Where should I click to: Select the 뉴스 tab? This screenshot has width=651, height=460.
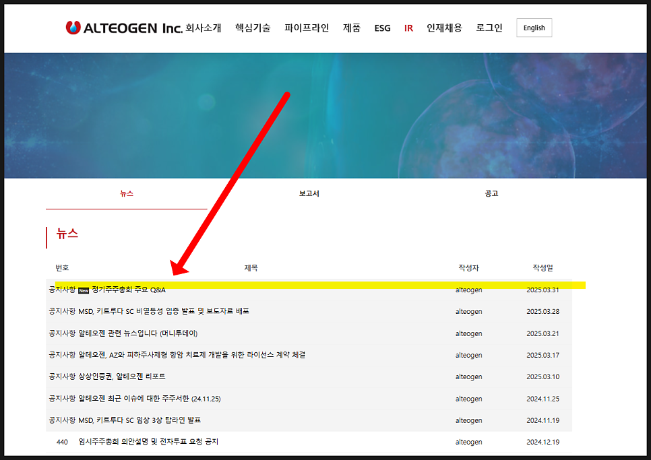(x=127, y=194)
